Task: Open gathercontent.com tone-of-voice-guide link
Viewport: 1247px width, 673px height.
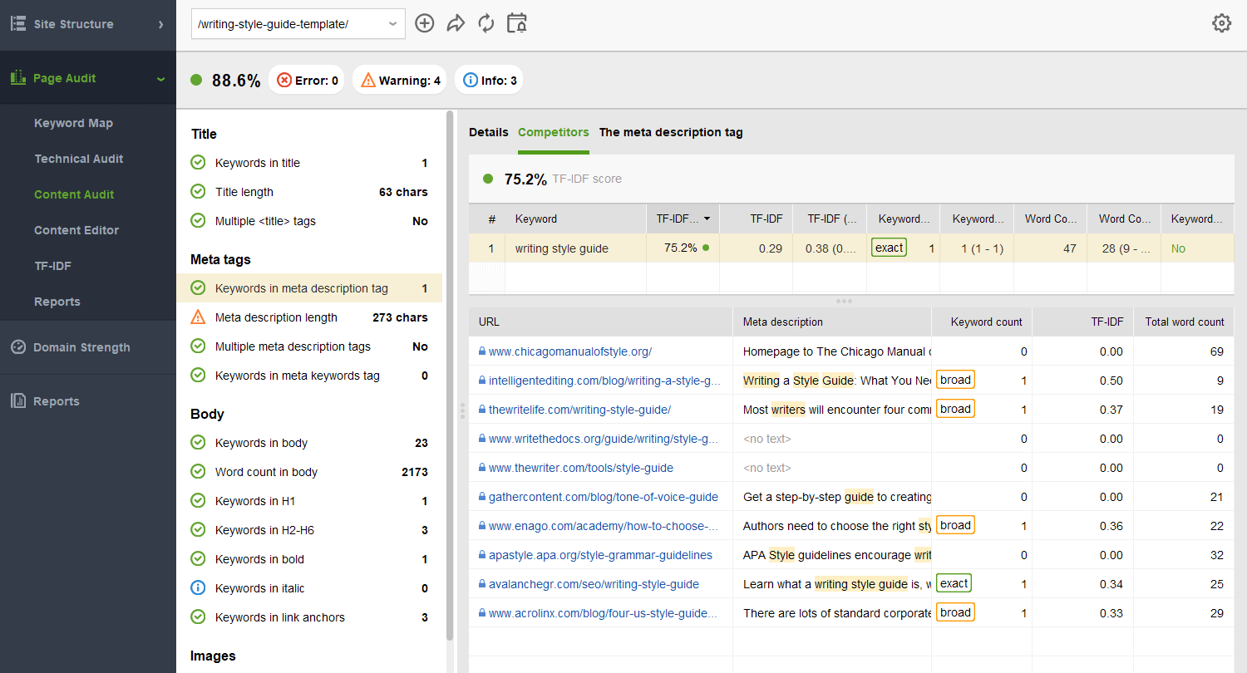Action: pyautogui.click(x=604, y=497)
